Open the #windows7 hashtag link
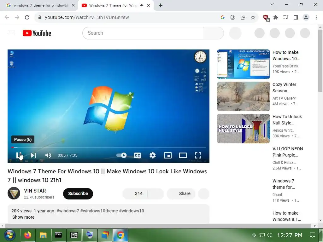The width and height of the screenshot is (323, 242). click(x=68, y=211)
